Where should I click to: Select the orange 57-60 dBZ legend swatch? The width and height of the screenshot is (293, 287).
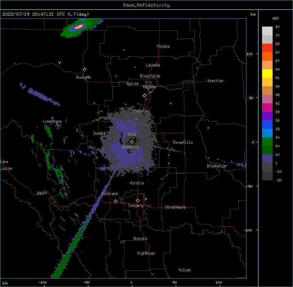(x=267, y=56)
